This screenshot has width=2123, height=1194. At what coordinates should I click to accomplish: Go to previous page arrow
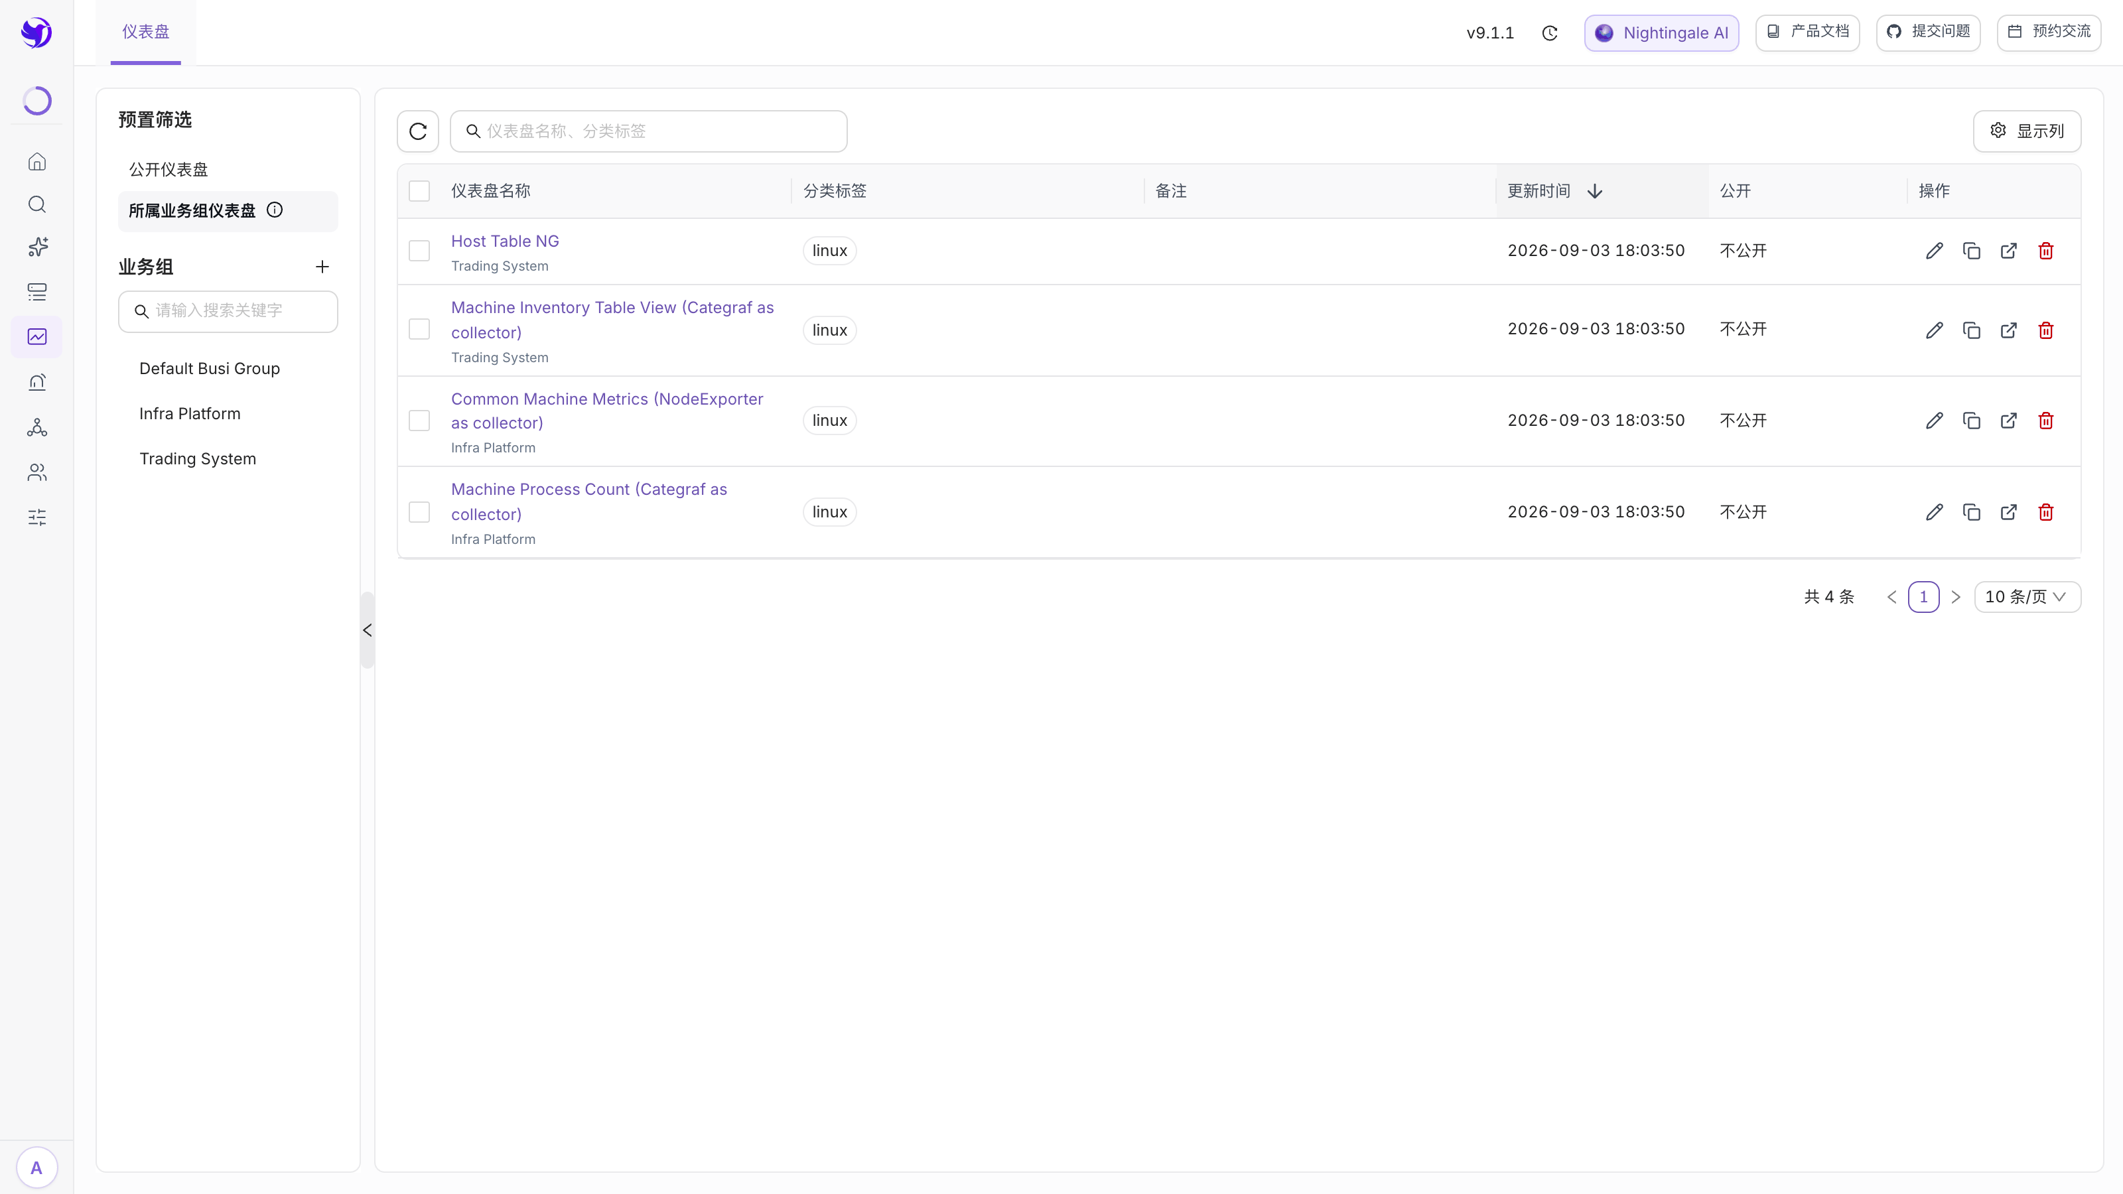pyautogui.click(x=1891, y=596)
